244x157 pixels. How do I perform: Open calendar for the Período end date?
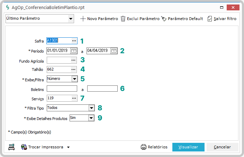[x=114, y=51]
